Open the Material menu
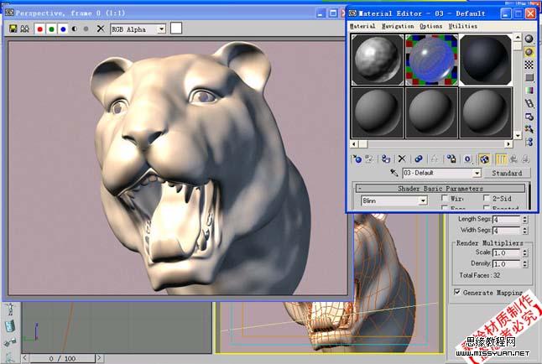 pos(362,26)
